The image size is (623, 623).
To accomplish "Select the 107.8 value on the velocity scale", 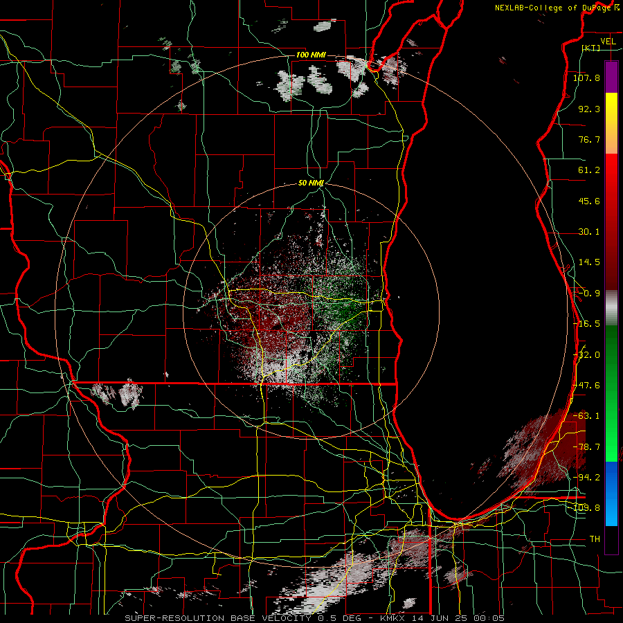I will 586,78.
